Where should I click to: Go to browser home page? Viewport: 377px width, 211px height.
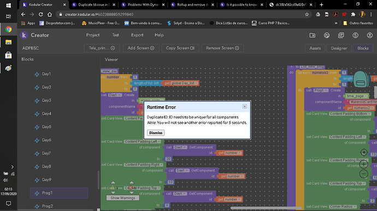click(x=50, y=14)
